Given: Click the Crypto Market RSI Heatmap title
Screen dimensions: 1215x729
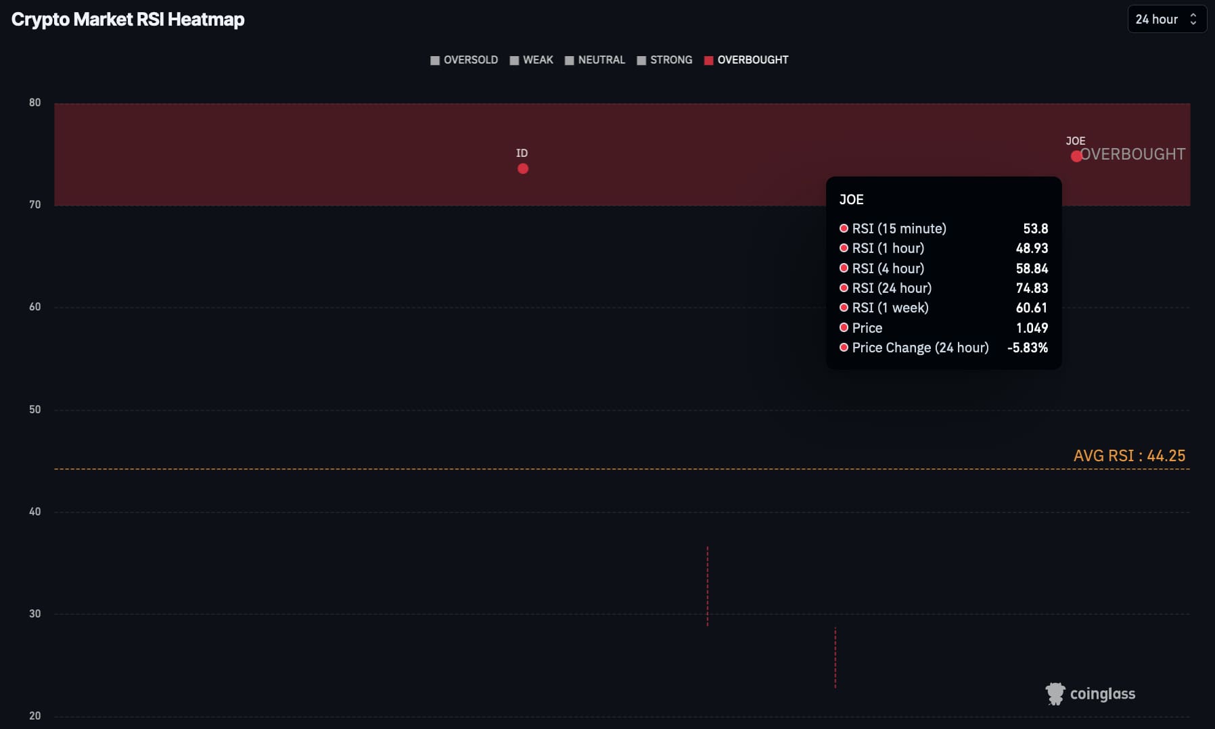Looking at the screenshot, I should point(128,20).
